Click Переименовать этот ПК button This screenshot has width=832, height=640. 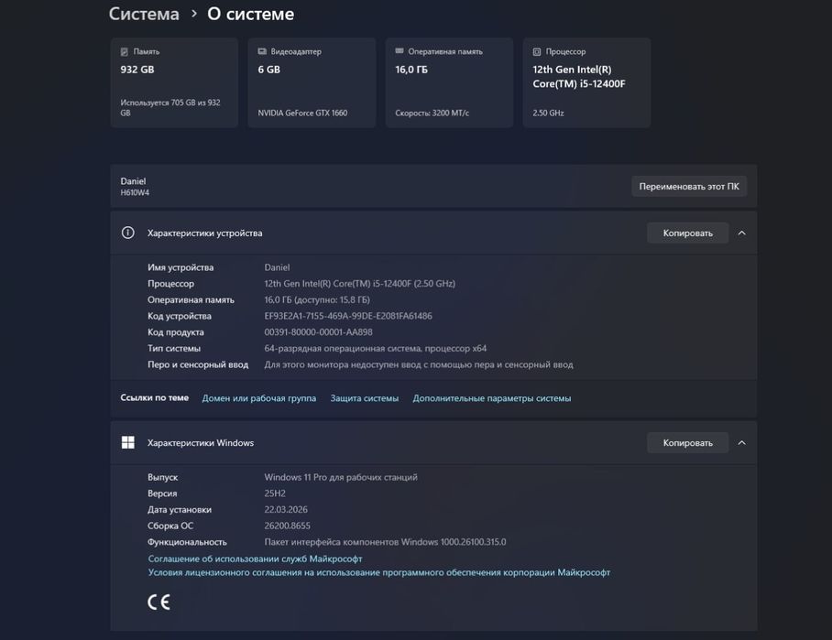(689, 186)
